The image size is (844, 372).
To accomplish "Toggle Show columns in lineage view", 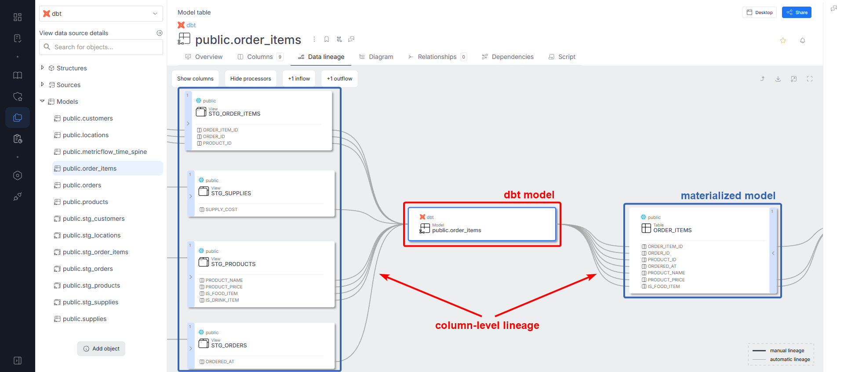I will click(195, 79).
